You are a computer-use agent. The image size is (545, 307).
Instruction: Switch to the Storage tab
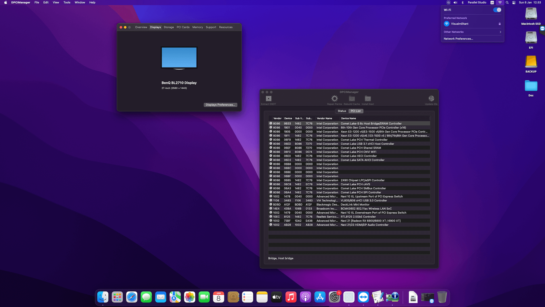[169, 27]
